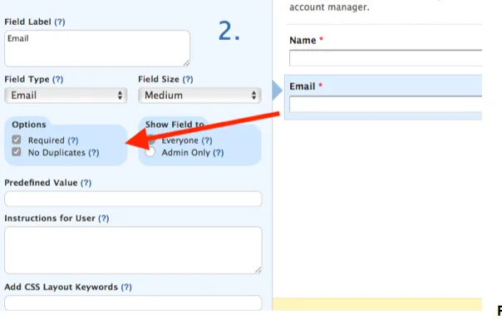Open help (?) beside Predefined Value
The image size is (502, 319).
click(x=86, y=183)
